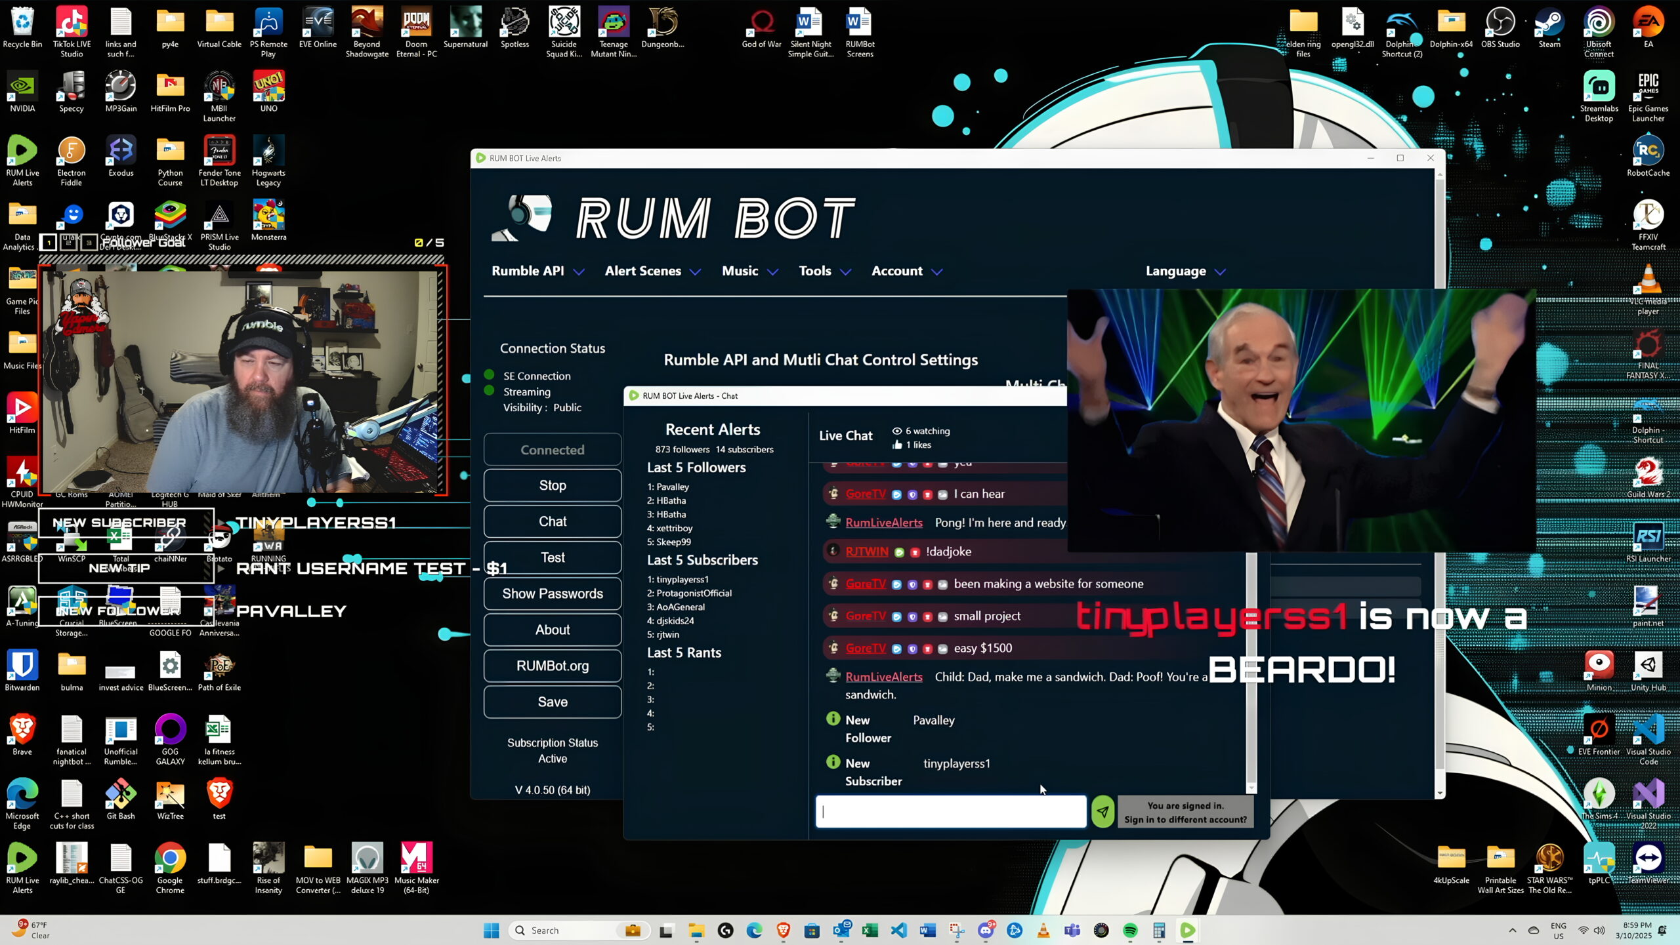Click the paper plane send icon in chat
The height and width of the screenshot is (945, 1680).
tap(1102, 811)
